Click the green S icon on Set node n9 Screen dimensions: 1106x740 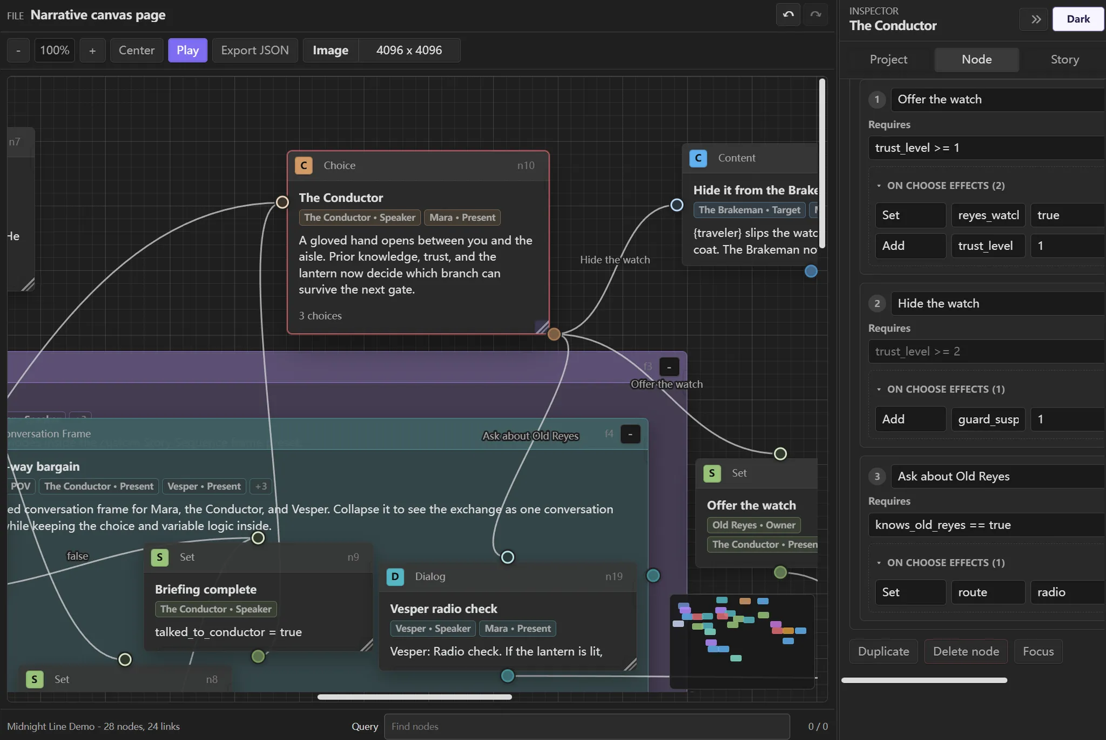pyautogui.click(x=160, y=557)
